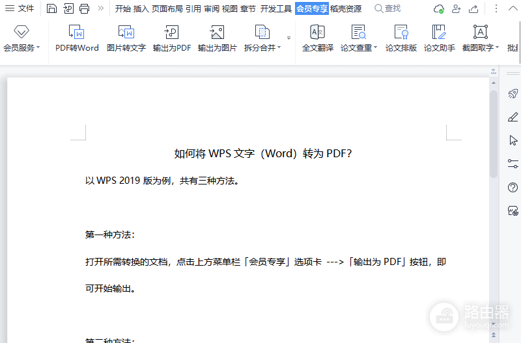Open the 会员服务 dropdown
521x343 pixels.
(21, 39)
